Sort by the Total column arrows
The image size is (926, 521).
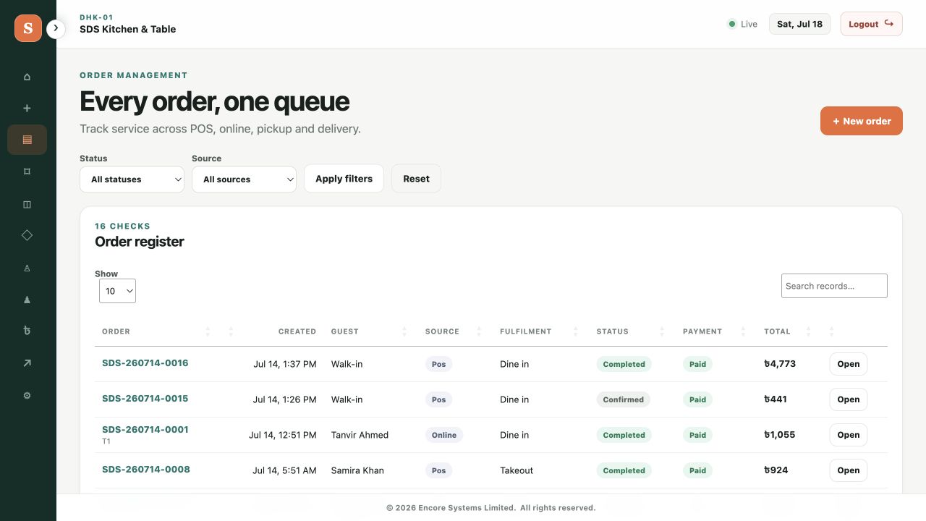(809, 331)
